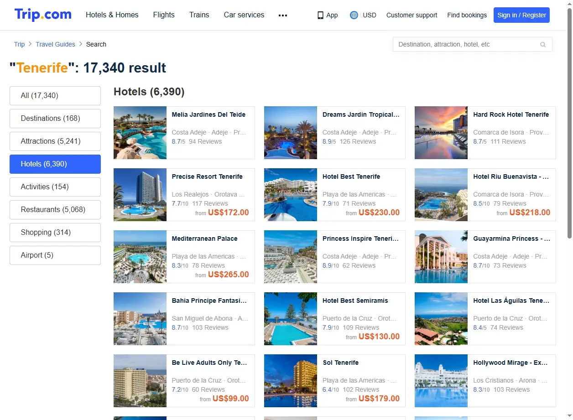Image resolution: width=573 pixels, height=420 pixels.
Task: Open the three-dots more menu
Action: [283, 15]
